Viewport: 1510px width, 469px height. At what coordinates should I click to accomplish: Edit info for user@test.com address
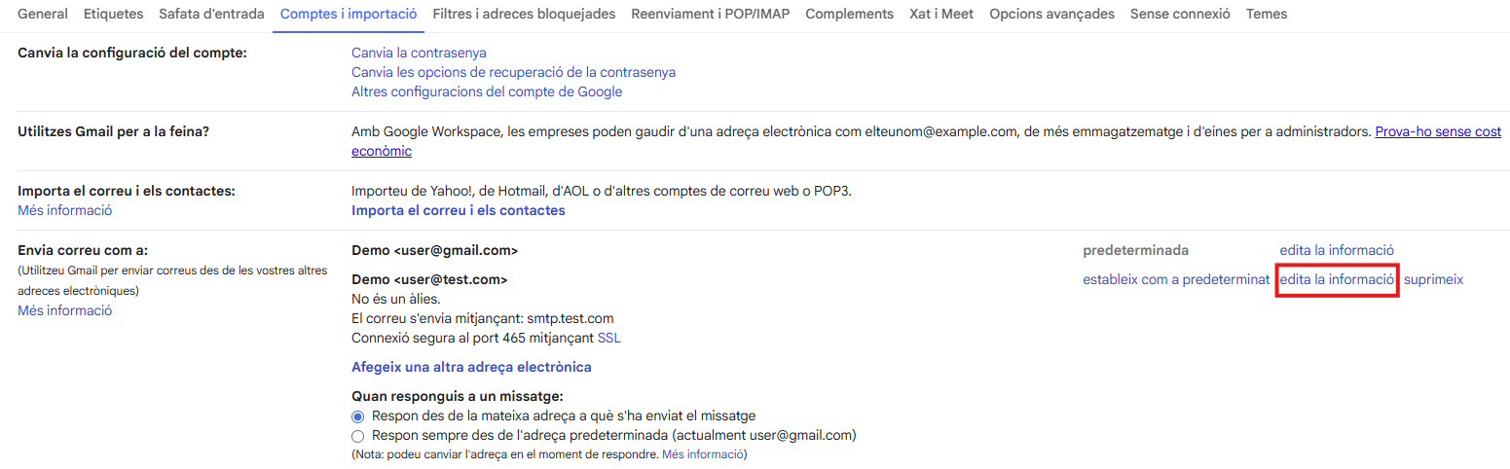(x=1337, y=279)
